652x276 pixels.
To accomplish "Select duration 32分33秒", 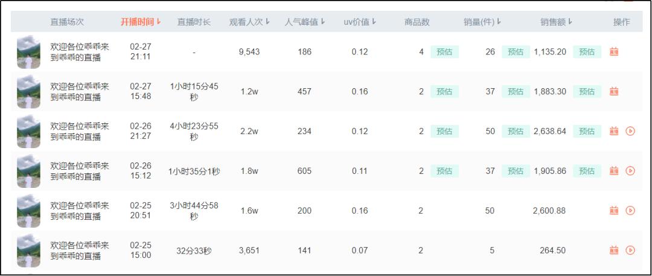I will (194, 251).
